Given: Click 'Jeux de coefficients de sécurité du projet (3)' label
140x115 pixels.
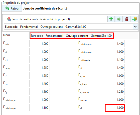Looking at the screenshot, I should pyautogui.click(x=41, y=19).
